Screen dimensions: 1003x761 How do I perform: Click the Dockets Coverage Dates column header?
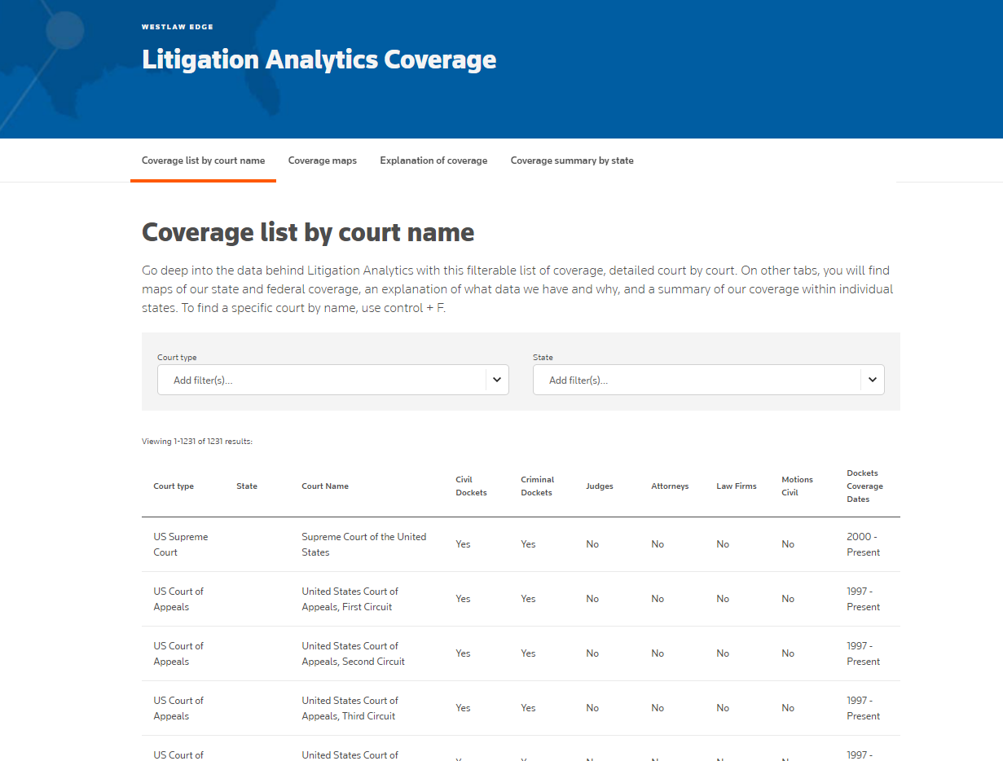[x=864, y=486]
